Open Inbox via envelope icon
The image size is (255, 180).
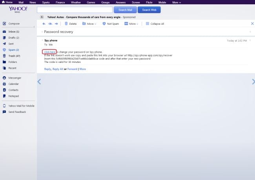(x=4, y=31)
